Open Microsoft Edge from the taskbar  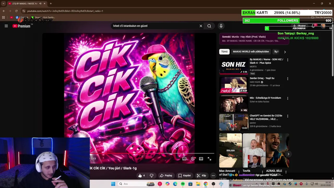[175, 184]
